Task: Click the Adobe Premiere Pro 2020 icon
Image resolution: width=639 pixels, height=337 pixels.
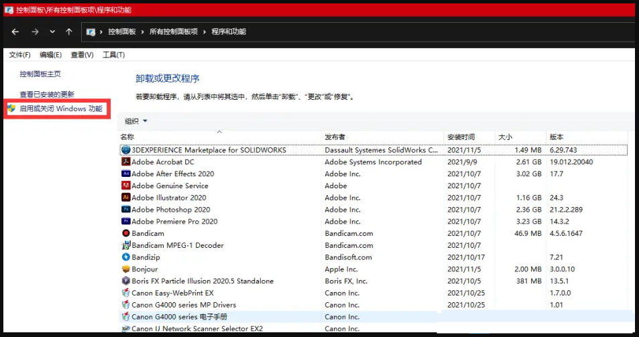Action: [125, 222]
